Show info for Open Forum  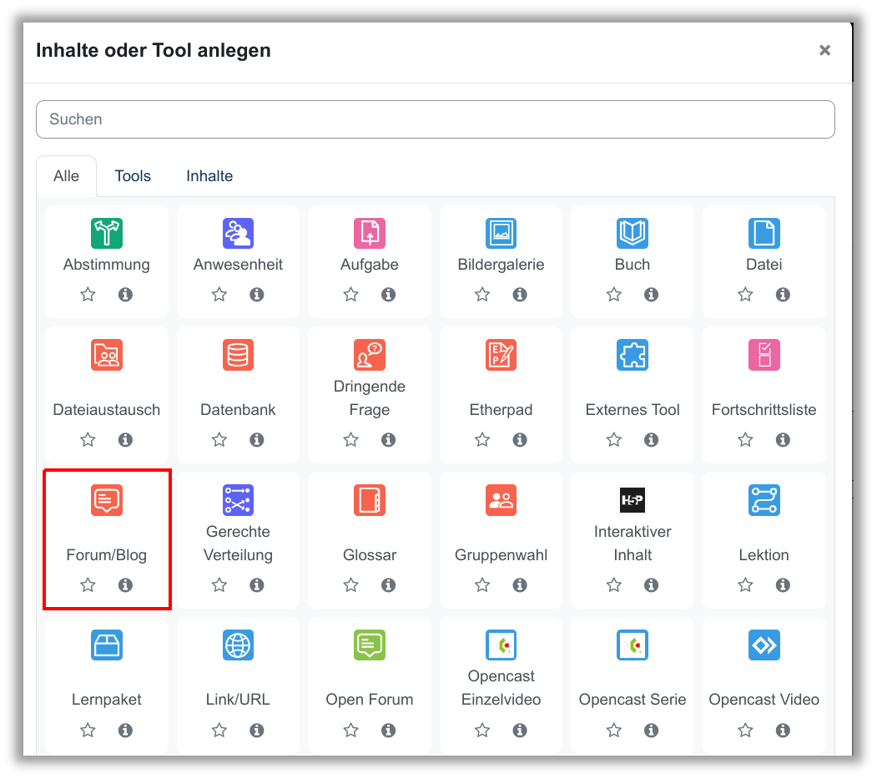pos(389,731)
